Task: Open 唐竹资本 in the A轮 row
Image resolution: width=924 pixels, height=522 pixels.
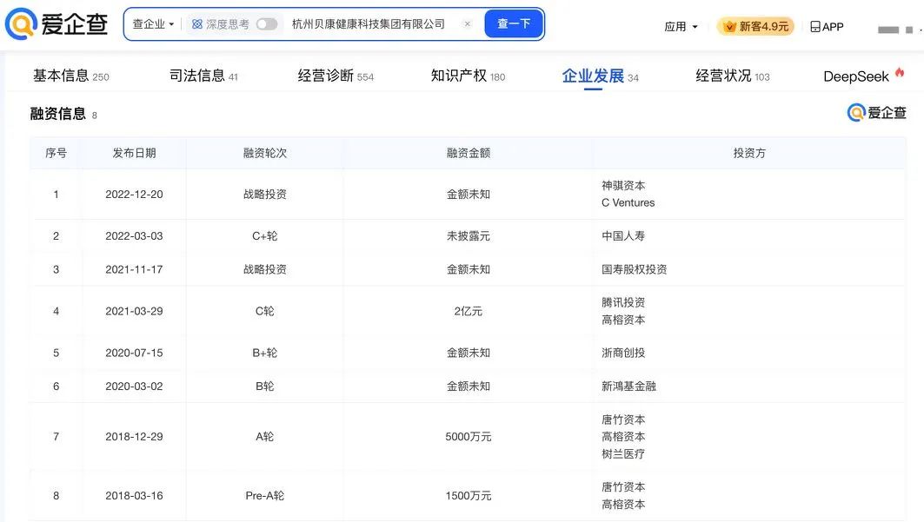Action: coord(623,420)
